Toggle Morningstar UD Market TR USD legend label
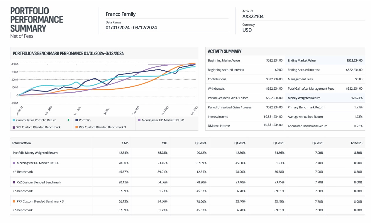This screenshot has height=223, width=371. click(163, 120)
